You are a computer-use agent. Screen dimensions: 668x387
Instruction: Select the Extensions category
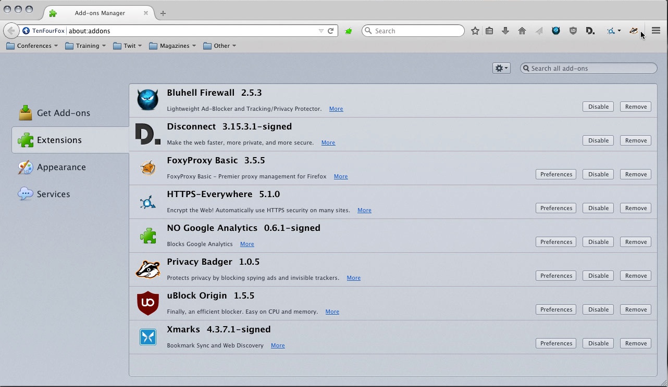70,140
